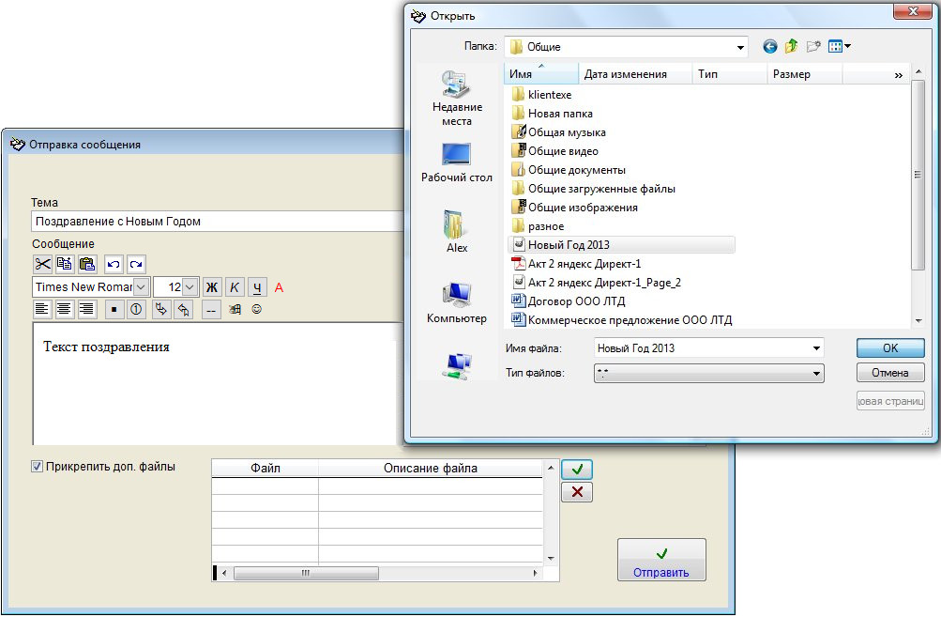This screenshot has width=941, height=617.
Task: Insert a smiley emoticon
Action: click(x=256, y=308)
